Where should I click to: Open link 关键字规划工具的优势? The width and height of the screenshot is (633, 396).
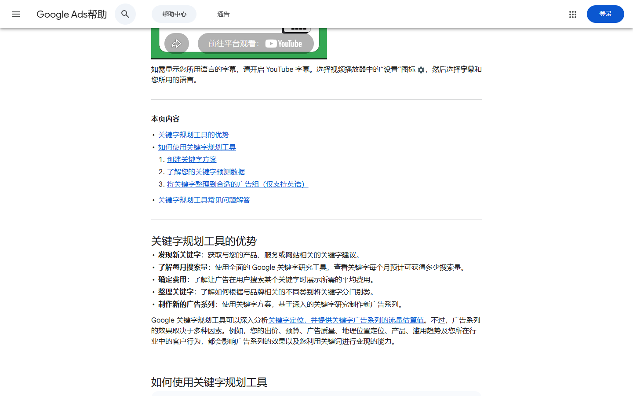click(x=193, y=135)
